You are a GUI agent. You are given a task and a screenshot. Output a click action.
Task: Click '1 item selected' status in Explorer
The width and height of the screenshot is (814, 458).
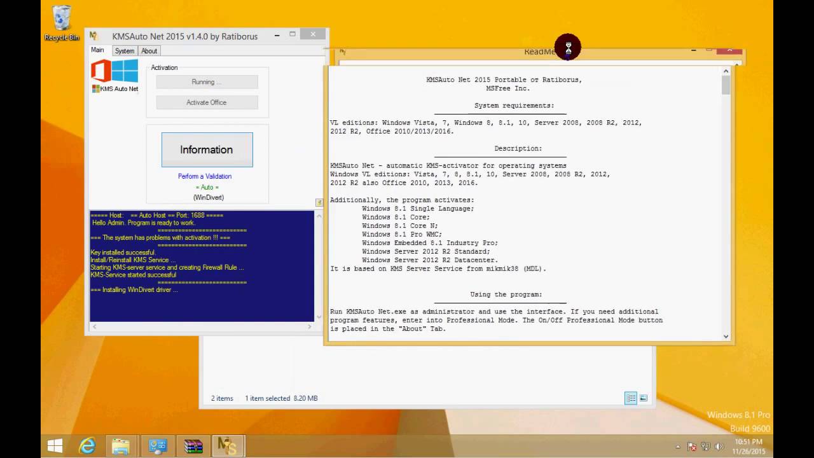[268, 398]
